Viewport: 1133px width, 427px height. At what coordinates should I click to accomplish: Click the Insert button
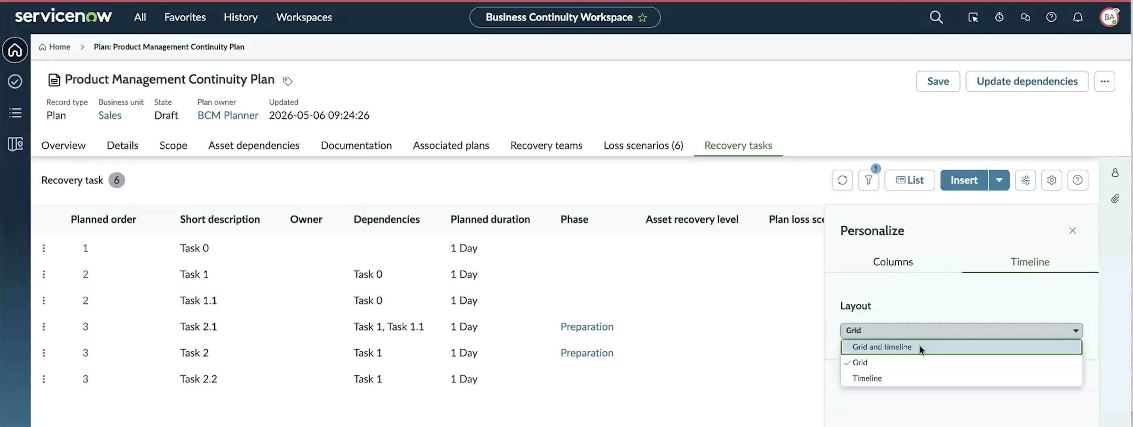click(964, 180)
